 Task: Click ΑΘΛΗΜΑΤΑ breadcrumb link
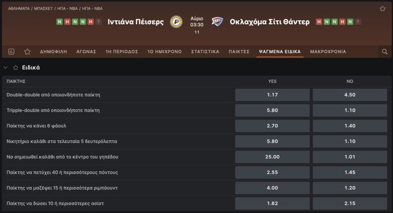(x=19, y=9)
